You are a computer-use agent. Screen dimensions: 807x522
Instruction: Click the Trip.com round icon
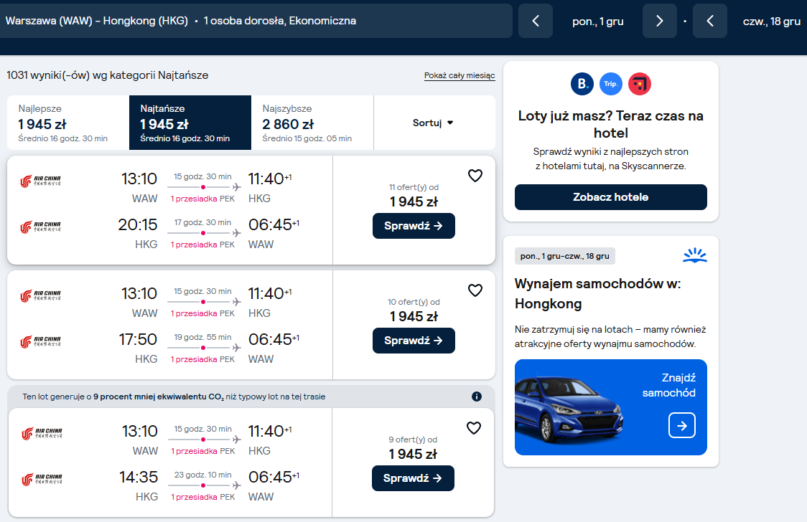pos(611,84)
